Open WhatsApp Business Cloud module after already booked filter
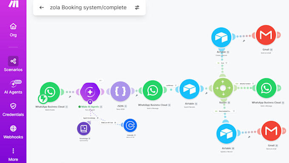The image size is (289, 163). 266,88
